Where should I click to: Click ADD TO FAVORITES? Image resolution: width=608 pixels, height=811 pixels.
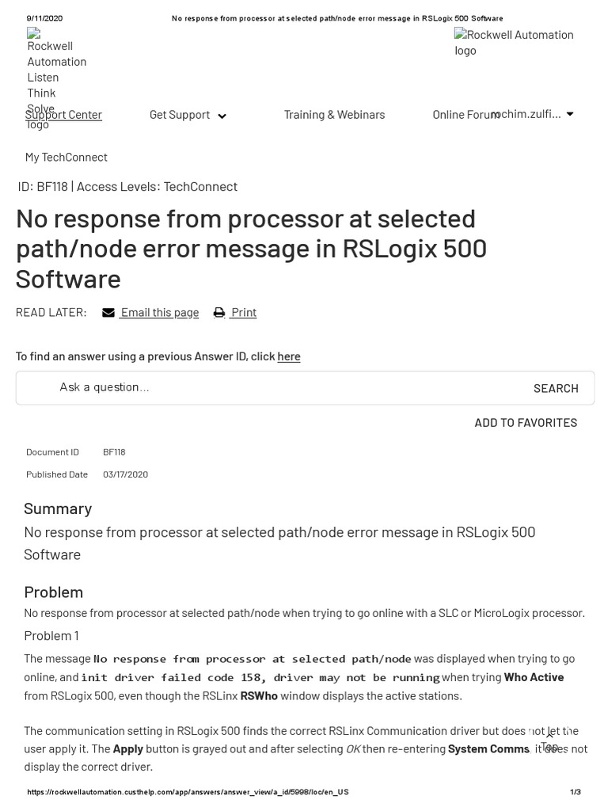526,423
